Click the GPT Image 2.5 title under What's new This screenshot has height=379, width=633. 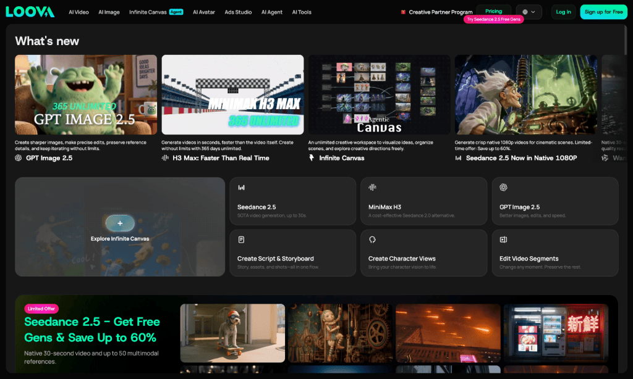click(x=49, y=158)
